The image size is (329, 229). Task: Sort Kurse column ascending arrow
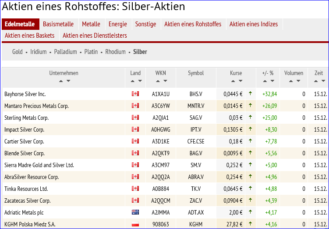pyautogui.click(x=233, y=81)
